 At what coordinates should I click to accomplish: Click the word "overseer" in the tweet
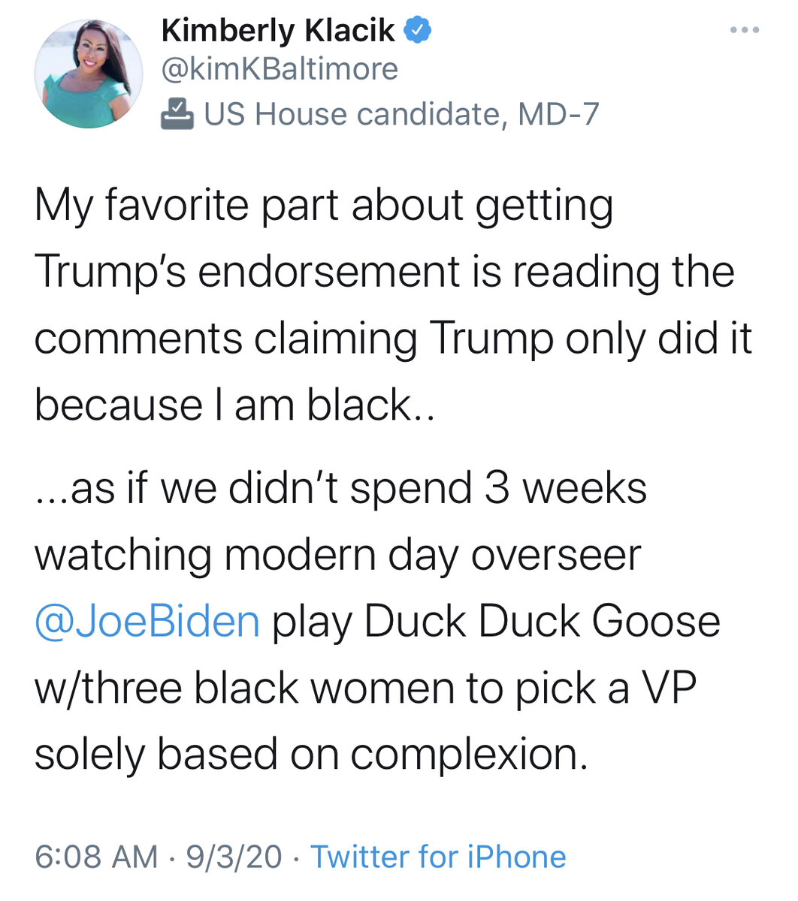(555, 556)
